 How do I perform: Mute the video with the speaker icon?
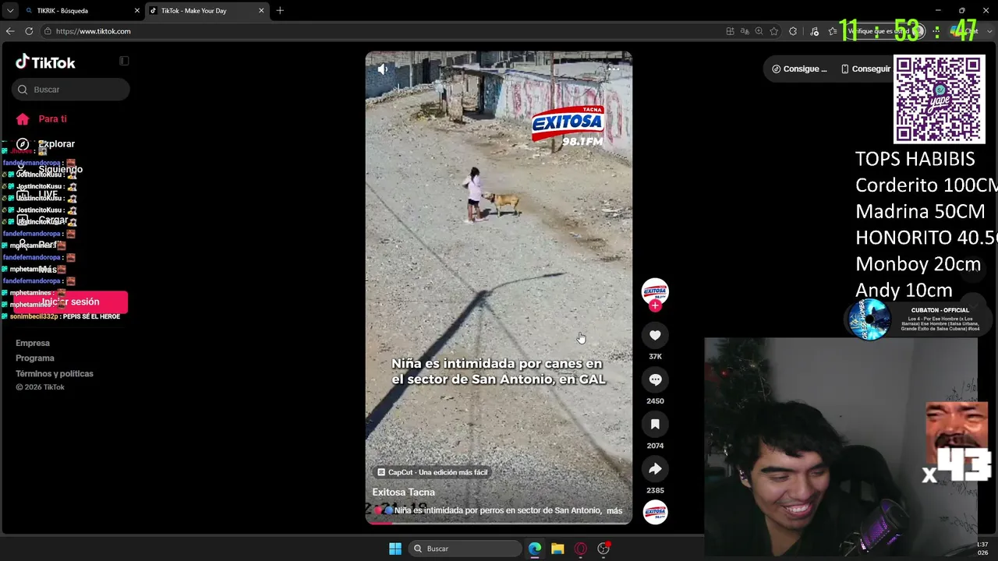point(382,69)
